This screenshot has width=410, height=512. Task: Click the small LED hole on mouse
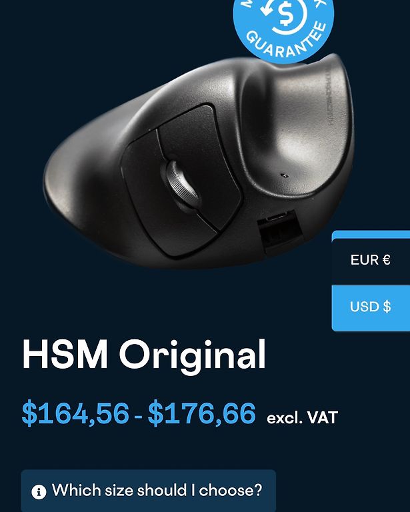[x=285, y=176]
